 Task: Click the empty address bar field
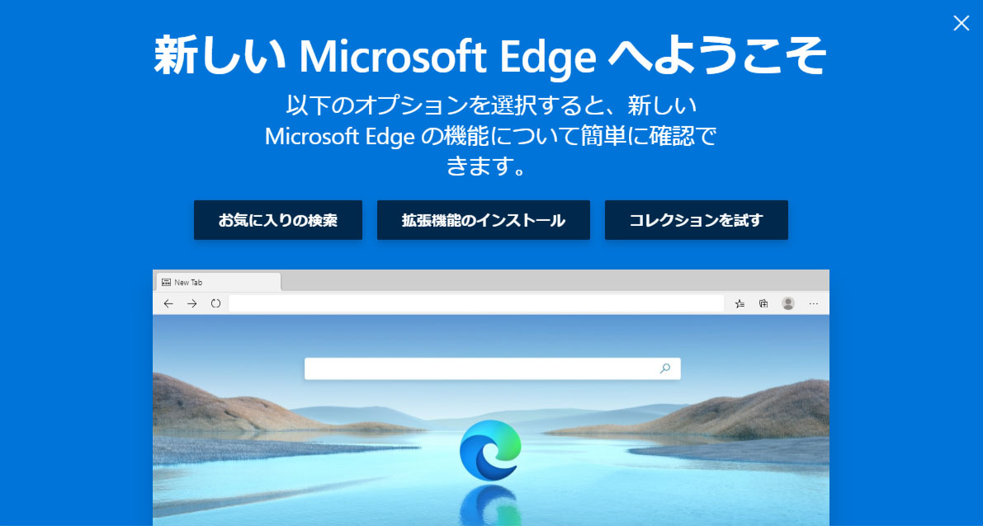point(476,303)
